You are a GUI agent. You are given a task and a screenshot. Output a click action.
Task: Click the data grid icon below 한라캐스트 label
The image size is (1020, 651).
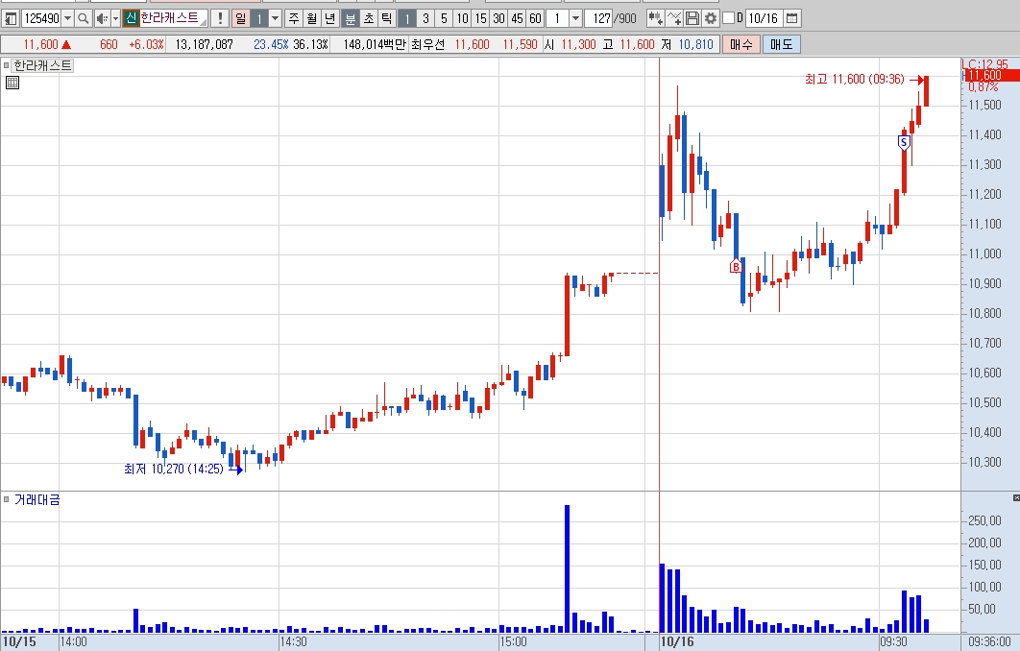click(x=12, y=83)
